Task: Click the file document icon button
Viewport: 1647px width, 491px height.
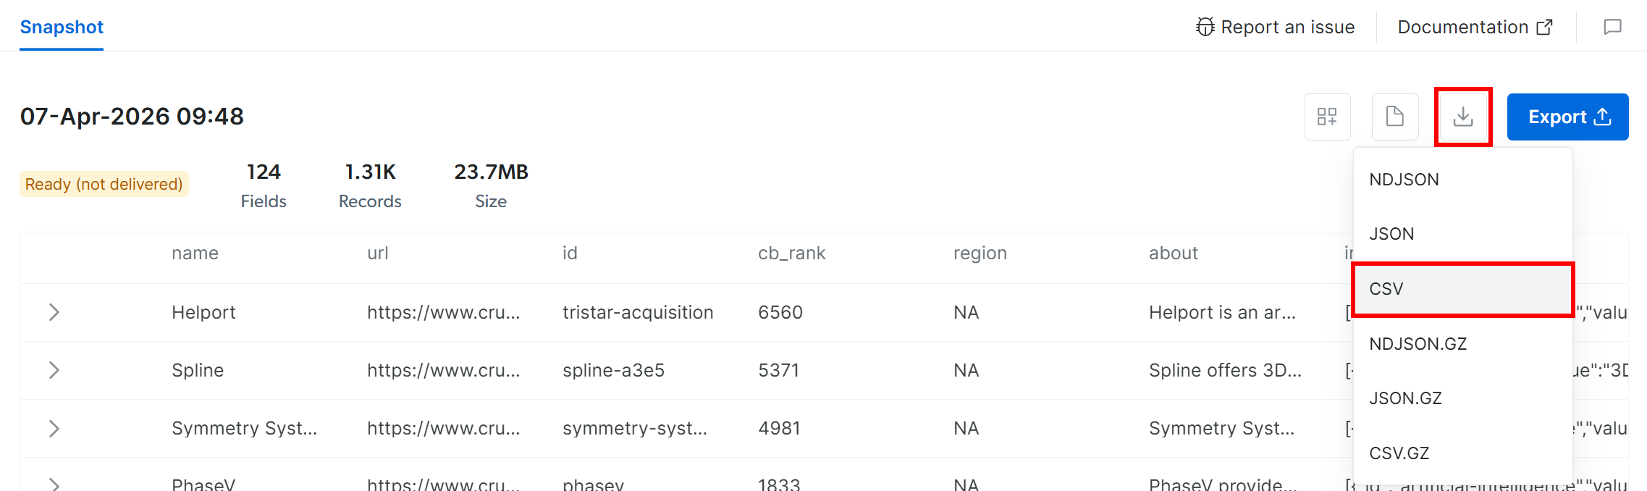Action: (1394, 117)
